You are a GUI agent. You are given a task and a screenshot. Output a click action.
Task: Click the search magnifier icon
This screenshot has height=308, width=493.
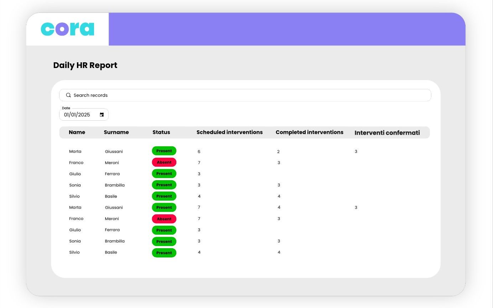point(68,95)
